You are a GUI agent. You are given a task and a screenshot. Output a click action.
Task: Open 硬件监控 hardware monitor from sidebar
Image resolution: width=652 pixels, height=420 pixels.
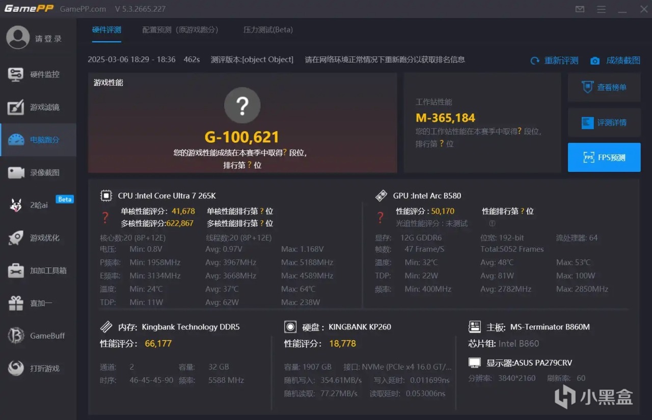click(x=38, y=74)
